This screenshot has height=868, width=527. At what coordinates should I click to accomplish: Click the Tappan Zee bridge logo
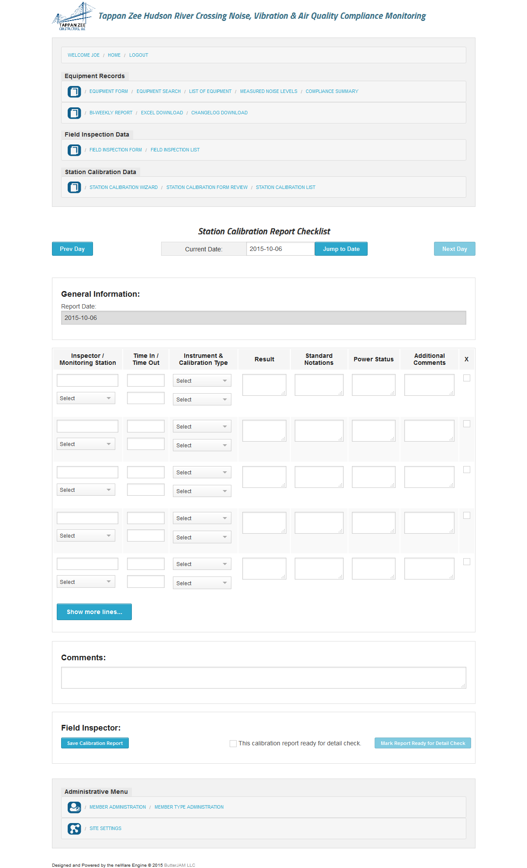(x=72, y=16)
